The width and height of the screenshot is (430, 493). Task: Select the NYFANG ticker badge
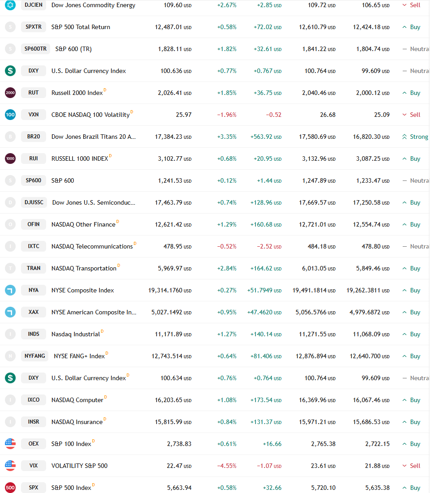34,356
